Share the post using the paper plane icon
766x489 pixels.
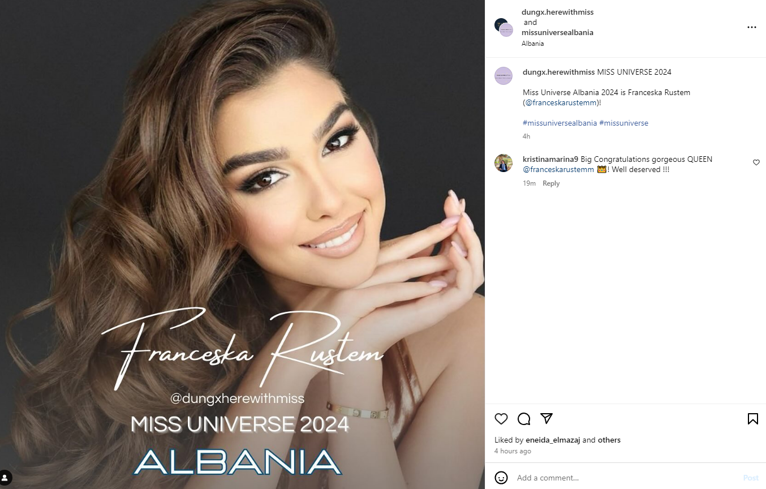(546, 418)
